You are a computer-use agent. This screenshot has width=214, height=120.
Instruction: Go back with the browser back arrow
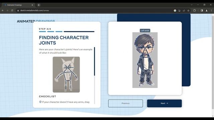[x=3, y=10]
